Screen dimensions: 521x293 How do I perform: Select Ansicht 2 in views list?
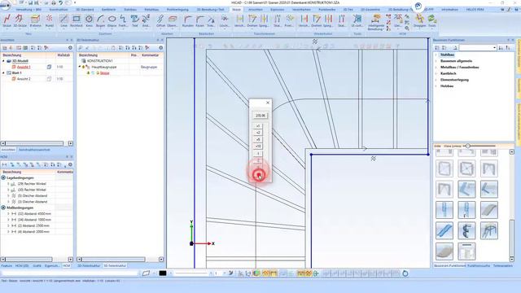[x=24, y=79]
